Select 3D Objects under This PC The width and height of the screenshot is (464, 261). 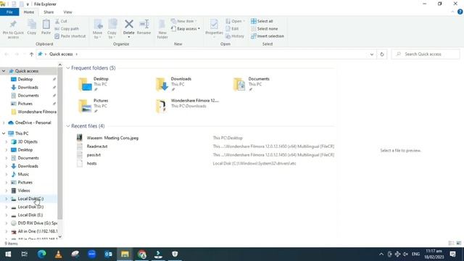click(28, 142)
